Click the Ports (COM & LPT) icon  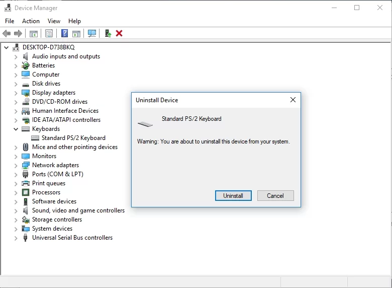point(25,174)
